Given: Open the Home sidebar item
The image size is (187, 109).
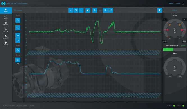Looking at the screenshot, I should click(6, 10).
